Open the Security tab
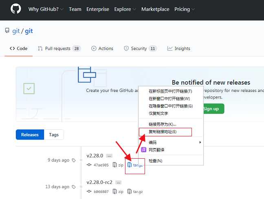The height and width of the screenshot is (199, 264). tap(140, 48)
